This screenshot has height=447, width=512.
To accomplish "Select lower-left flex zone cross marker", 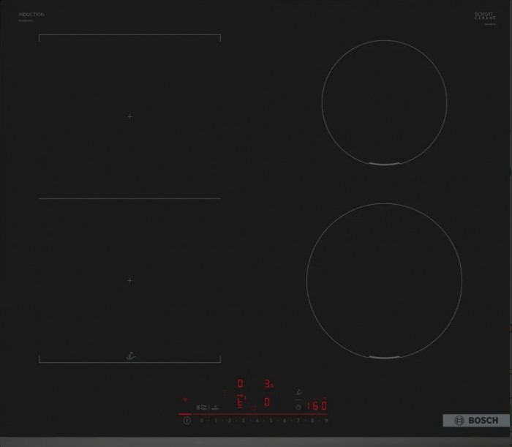I will coord(130,280).
